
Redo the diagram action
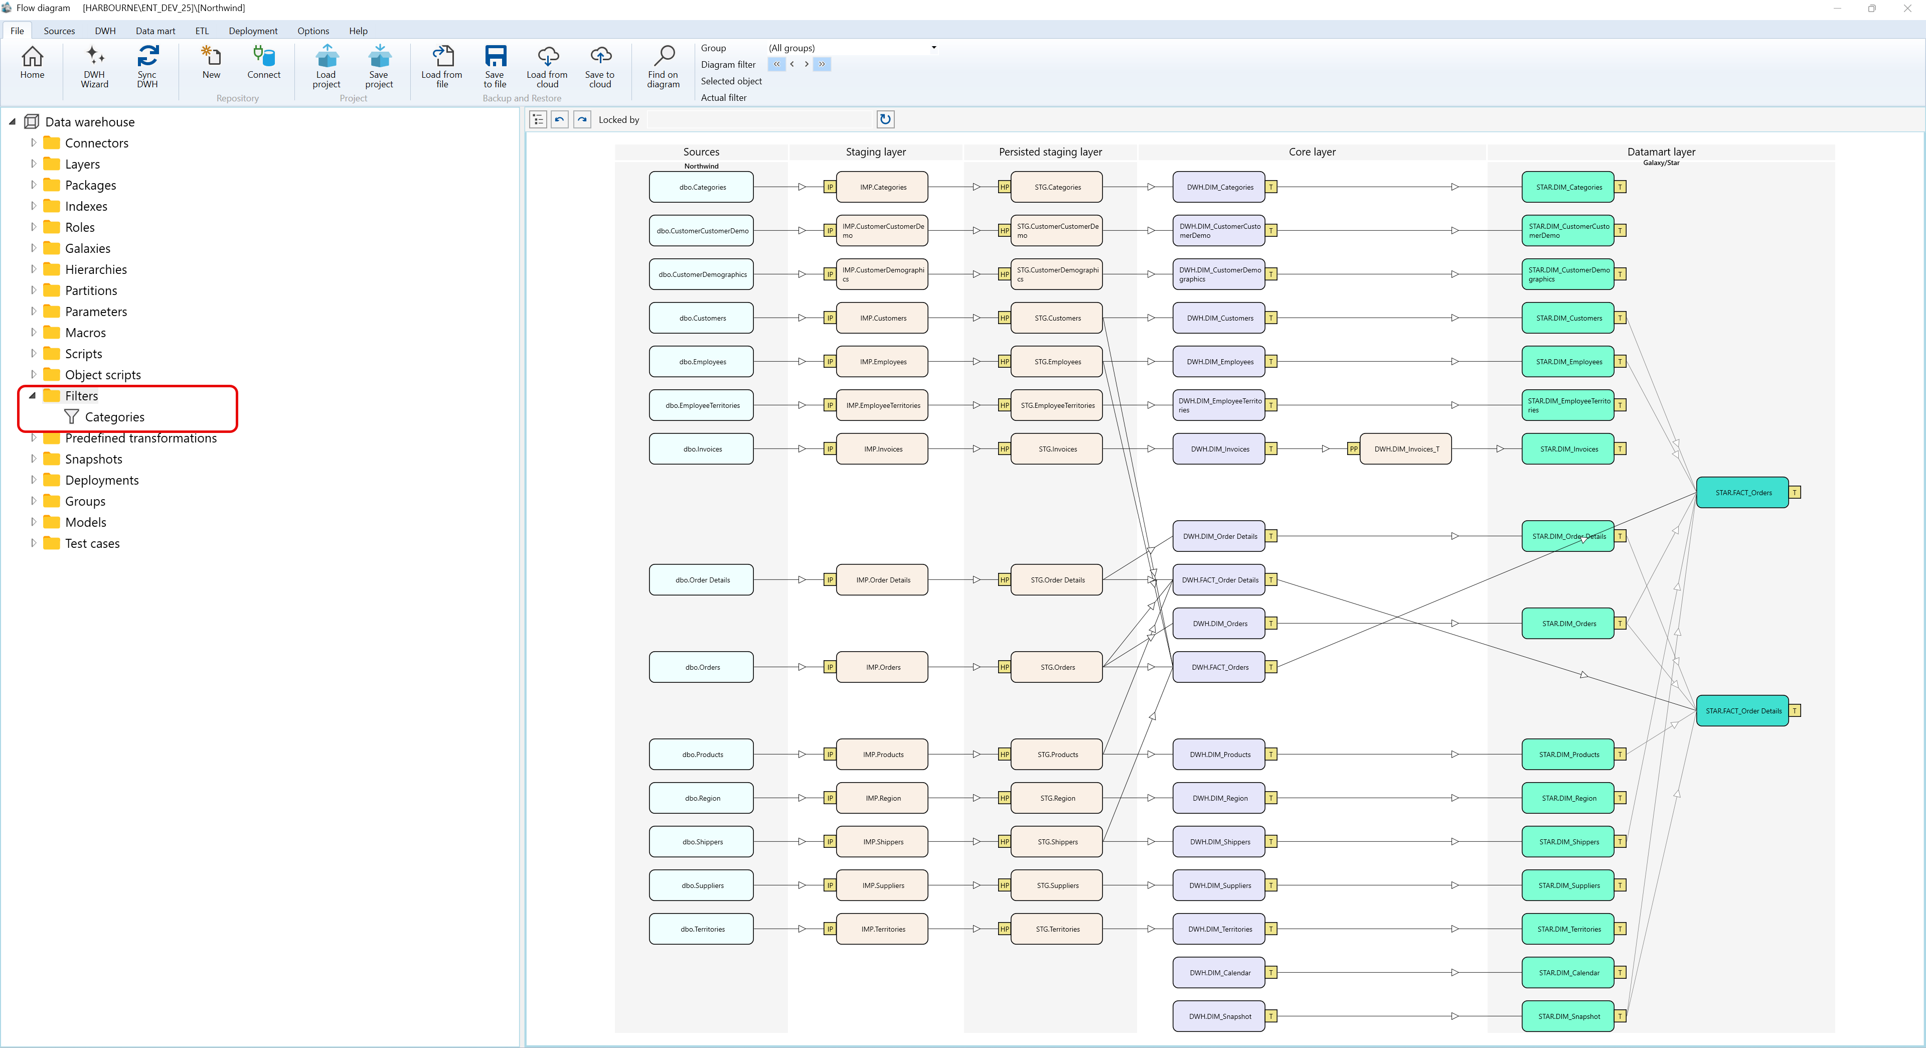[582, 120]
